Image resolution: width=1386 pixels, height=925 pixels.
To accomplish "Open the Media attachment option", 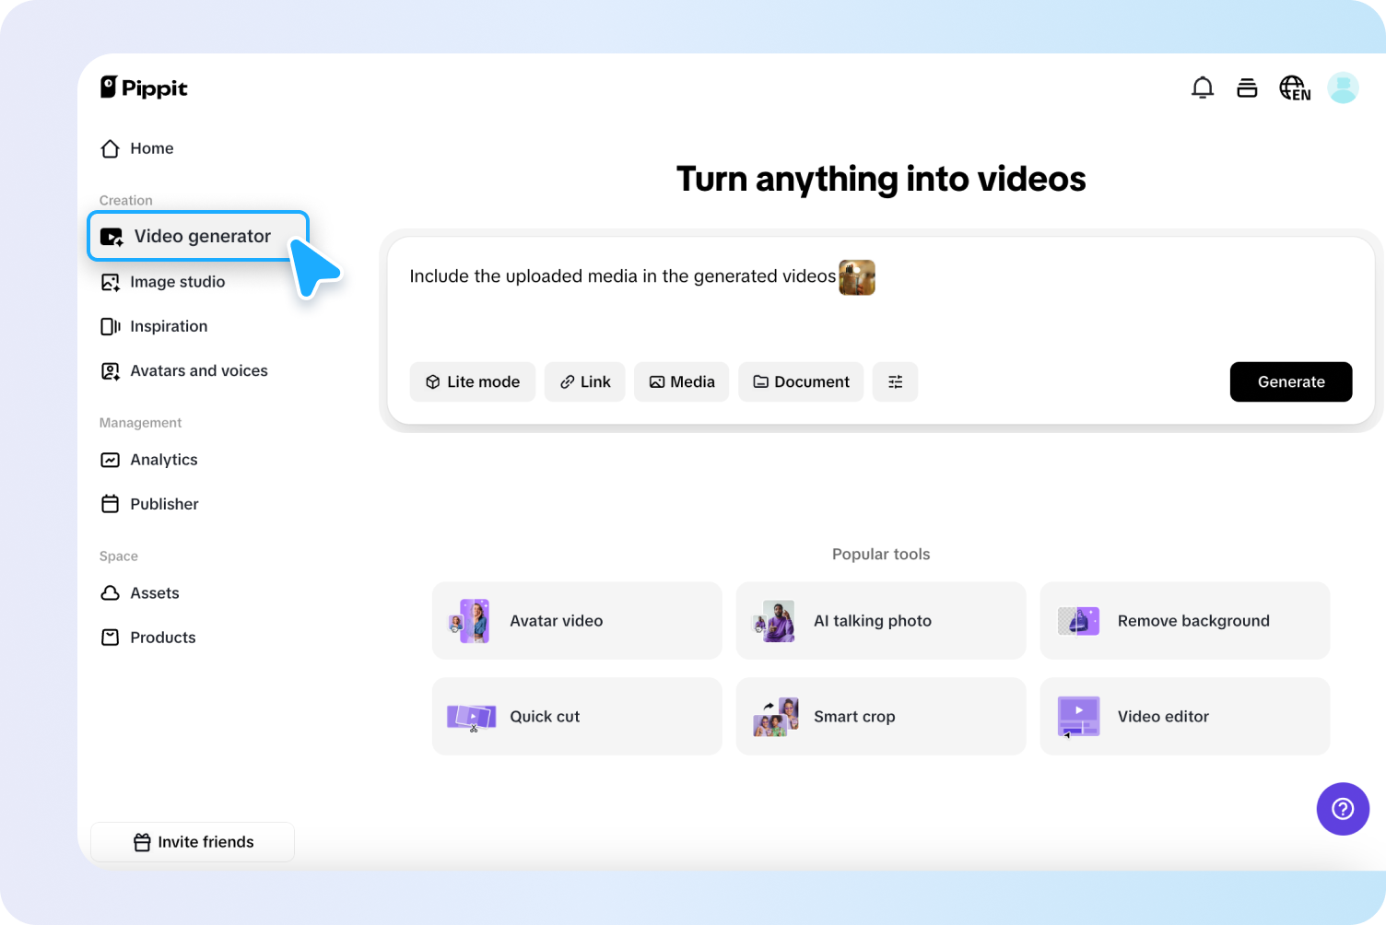I will 681,381.
